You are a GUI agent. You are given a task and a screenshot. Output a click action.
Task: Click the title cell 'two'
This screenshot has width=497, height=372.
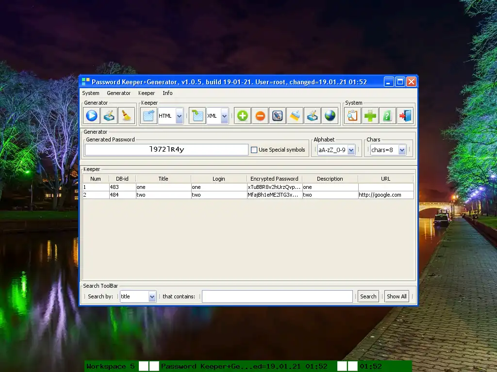(x=163, y=195)
